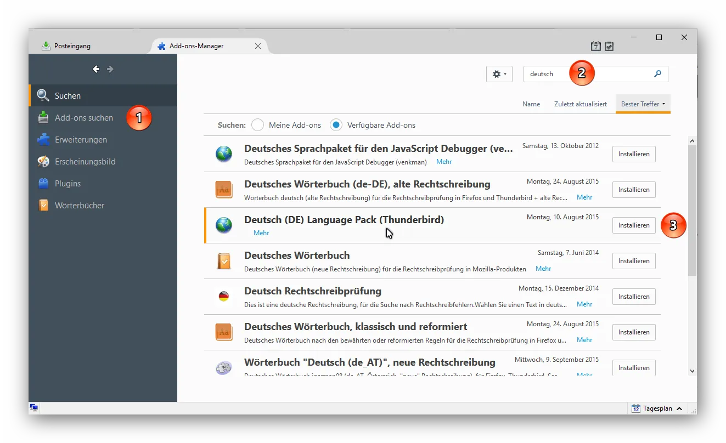Click flag icon of Deutsch Rechtschreibprüfung
Viewport: 726px width, 443px height.
(223, 297)
